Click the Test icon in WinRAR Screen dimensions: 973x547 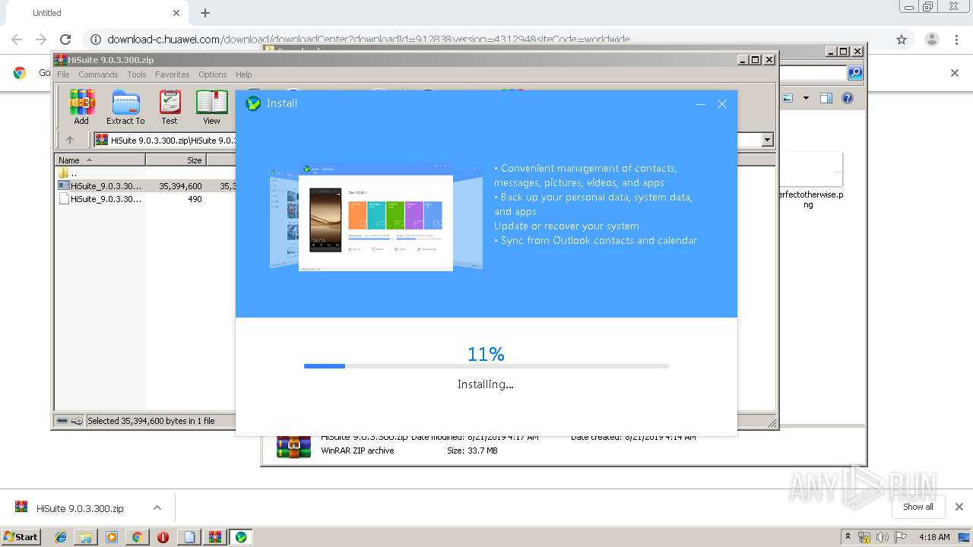point(170,107)
